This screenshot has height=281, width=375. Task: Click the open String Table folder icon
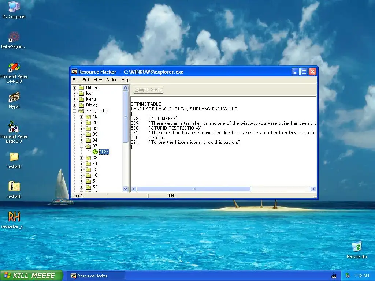coord(82,111)
